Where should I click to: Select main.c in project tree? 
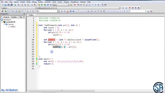pyautogui.click(x=13, y=27)
